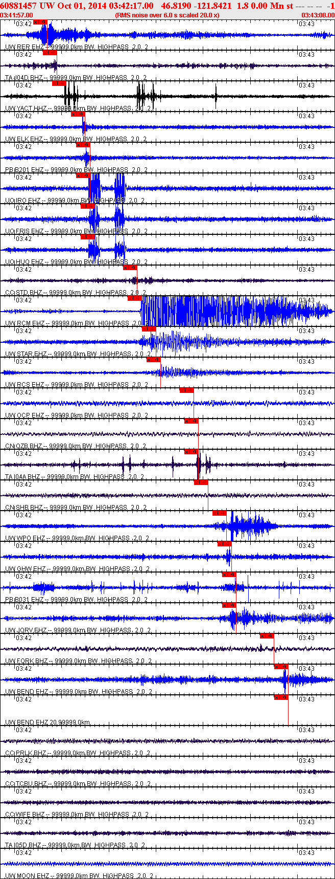Click the red pick flag on STD trace

pyautogui.click(x=130, y=268)
